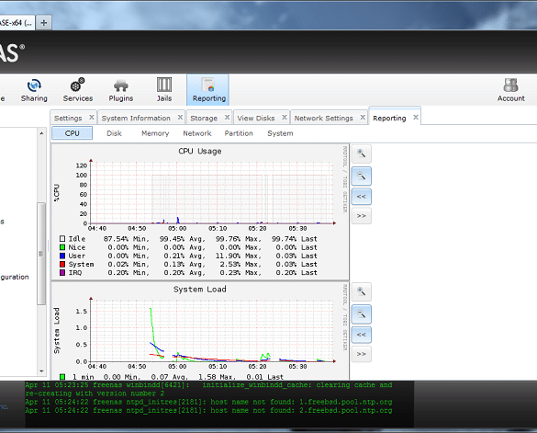
Task: Click the sidebar vertical scrollbar thumb
Action: click(x=41, y=253)
